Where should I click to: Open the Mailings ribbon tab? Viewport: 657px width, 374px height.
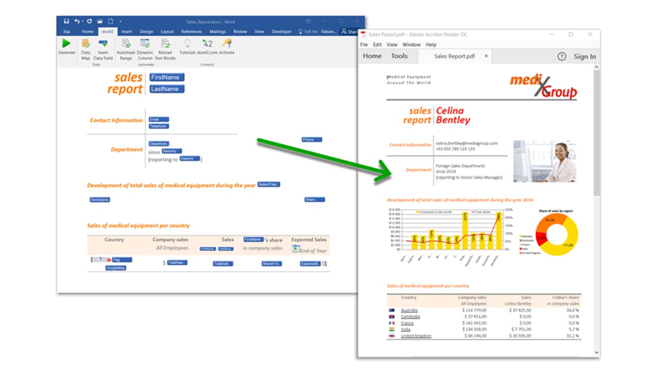[x=218, y=31]
